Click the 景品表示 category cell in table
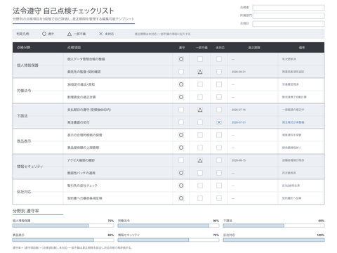This screenshot has height=253, width=337. [x=38, y=141]
